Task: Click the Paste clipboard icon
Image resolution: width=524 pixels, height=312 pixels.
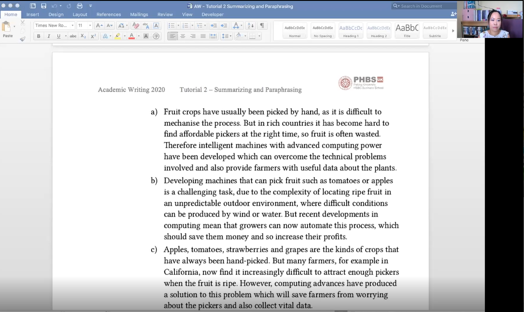Action: [6, 26]
